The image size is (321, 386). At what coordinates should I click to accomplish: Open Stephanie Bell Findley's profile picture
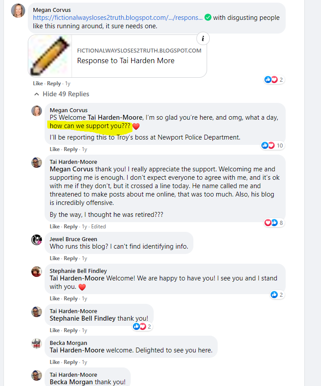pyautogui.click(x=37, y=272)
